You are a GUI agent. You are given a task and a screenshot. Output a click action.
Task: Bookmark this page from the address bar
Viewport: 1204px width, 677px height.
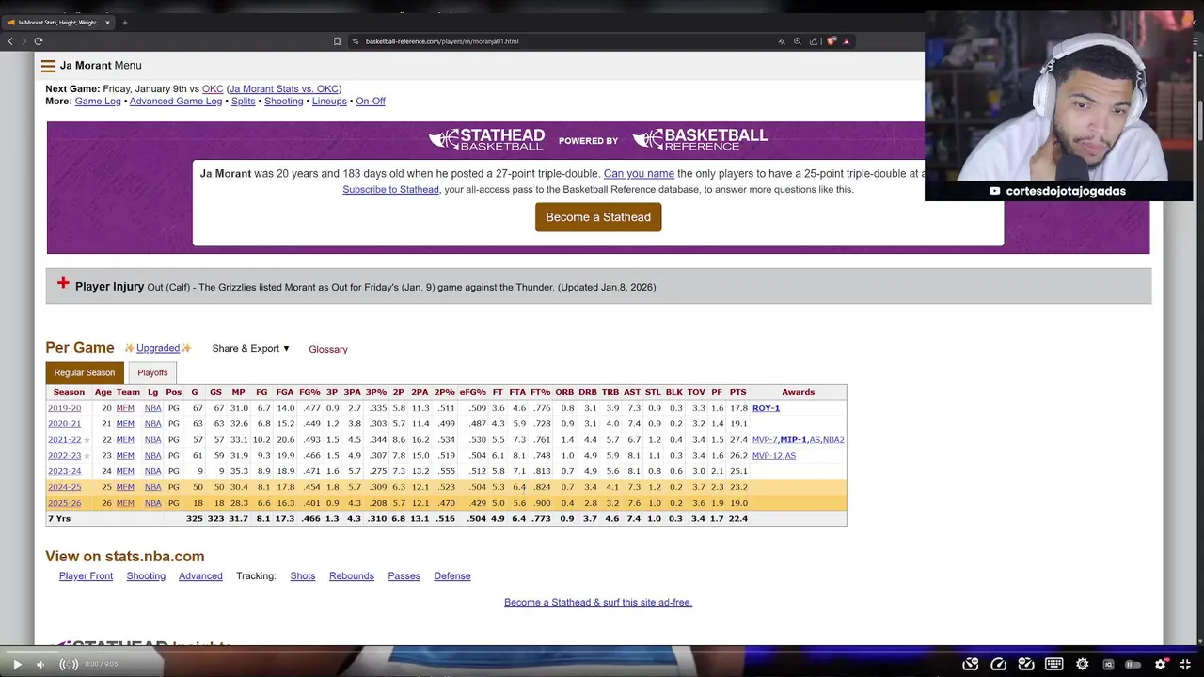click(337, 41)
